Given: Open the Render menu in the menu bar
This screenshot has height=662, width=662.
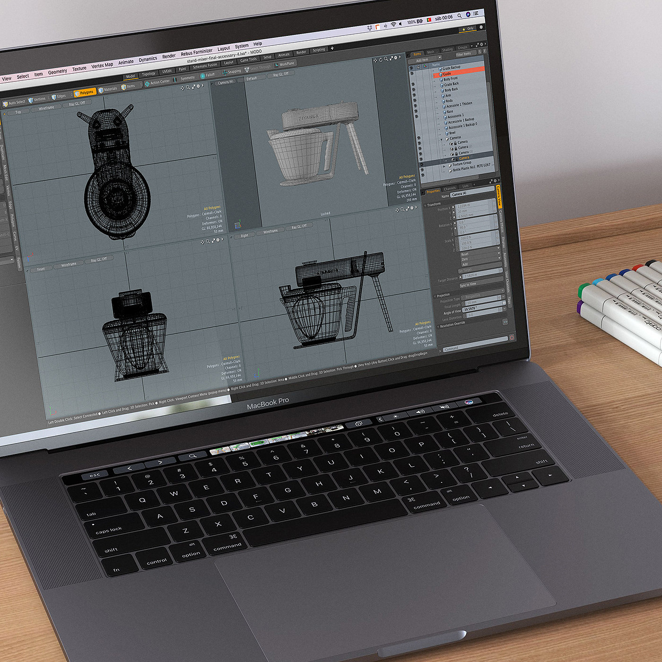Looking at the screenshot, I should 169,56.
